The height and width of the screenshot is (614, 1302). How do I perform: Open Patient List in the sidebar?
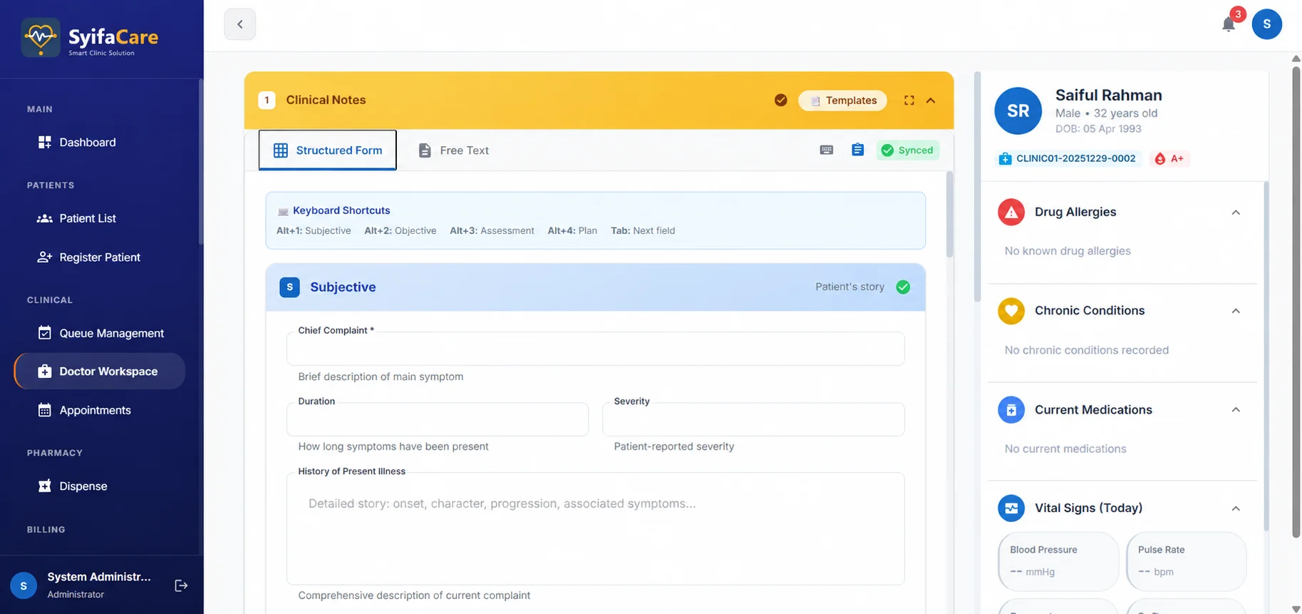coord(100,218)
